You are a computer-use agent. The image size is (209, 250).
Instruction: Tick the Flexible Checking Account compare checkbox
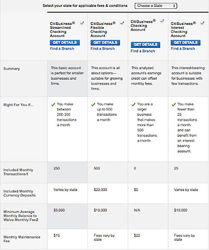pyautogui.click(x=122, y=23)
